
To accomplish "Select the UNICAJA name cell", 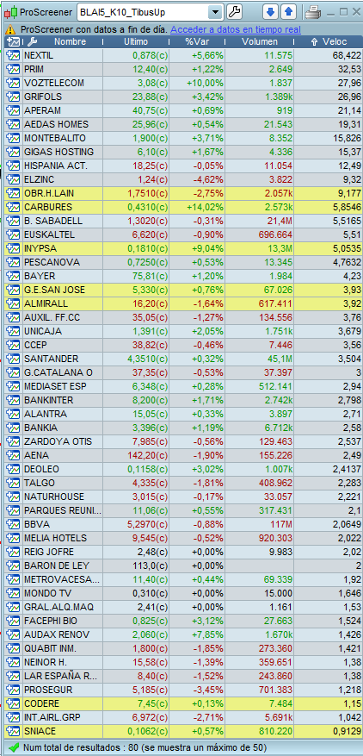I will pyautogui.click(x=63, y=332).
